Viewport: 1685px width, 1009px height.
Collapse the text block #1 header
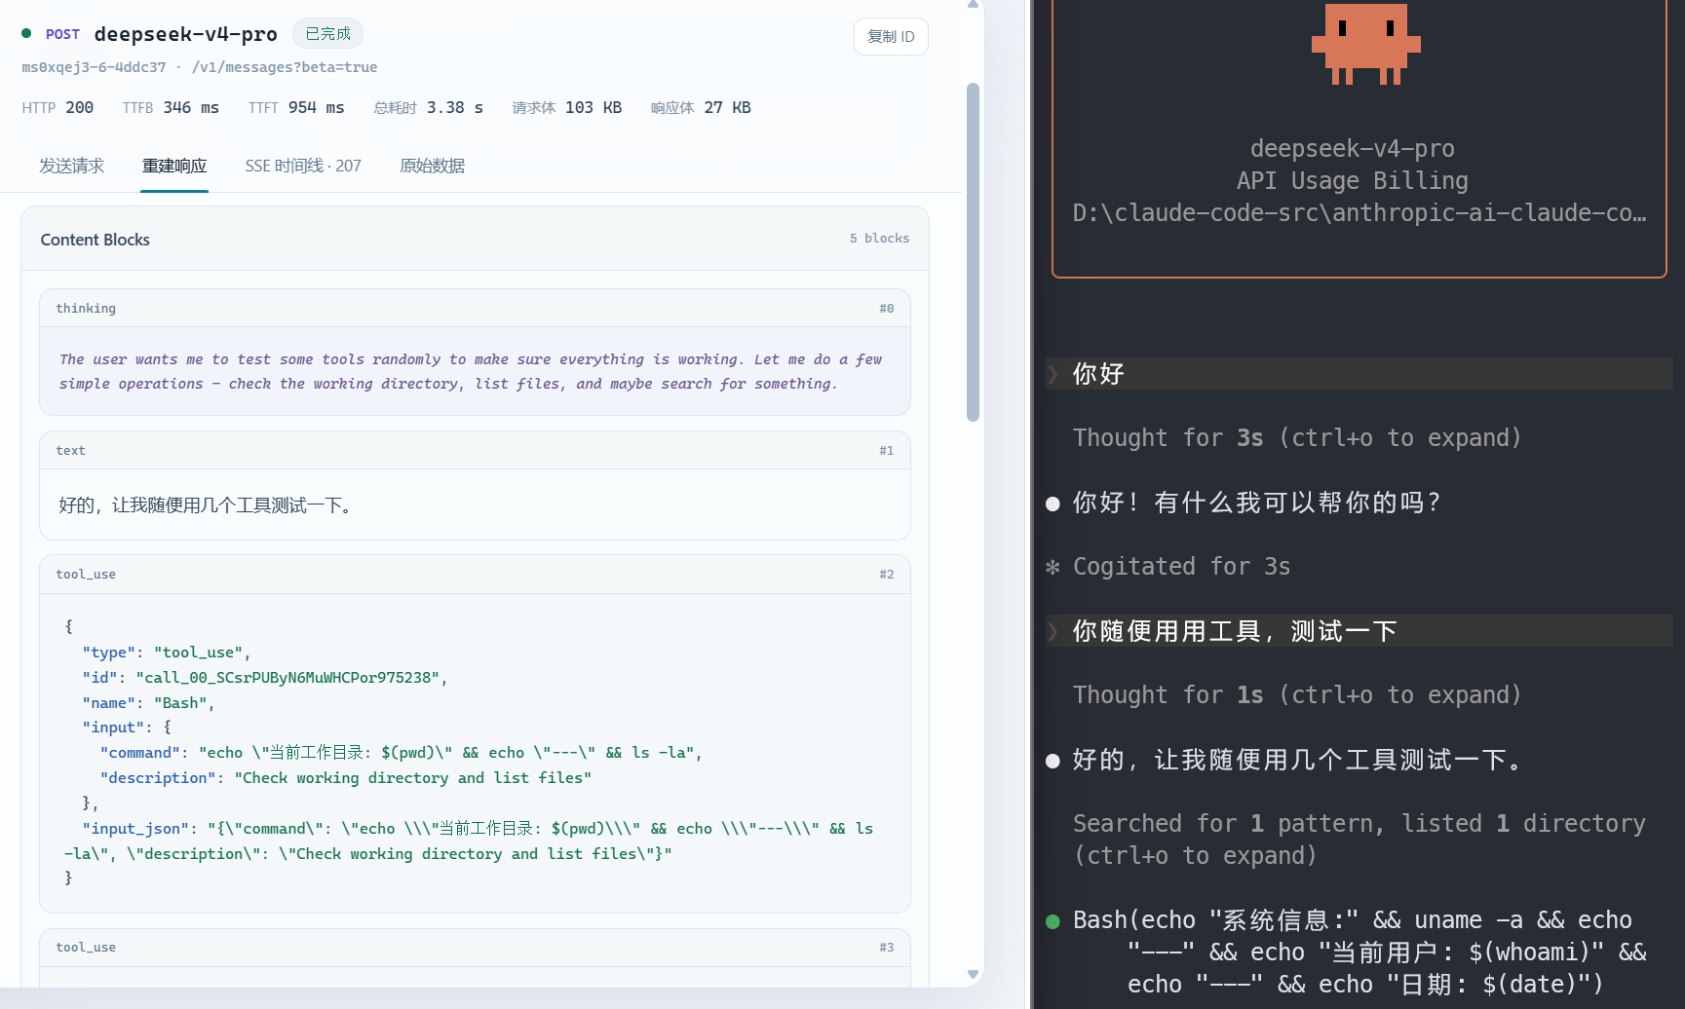click(475, 451)
